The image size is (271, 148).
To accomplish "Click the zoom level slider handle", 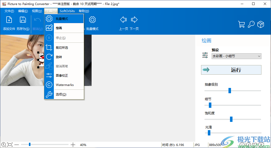I will (x=30, y=144).
